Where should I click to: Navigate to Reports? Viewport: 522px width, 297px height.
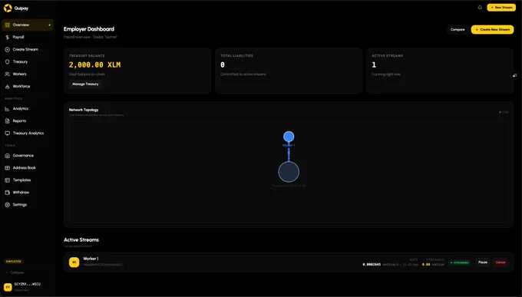(28, 121)
